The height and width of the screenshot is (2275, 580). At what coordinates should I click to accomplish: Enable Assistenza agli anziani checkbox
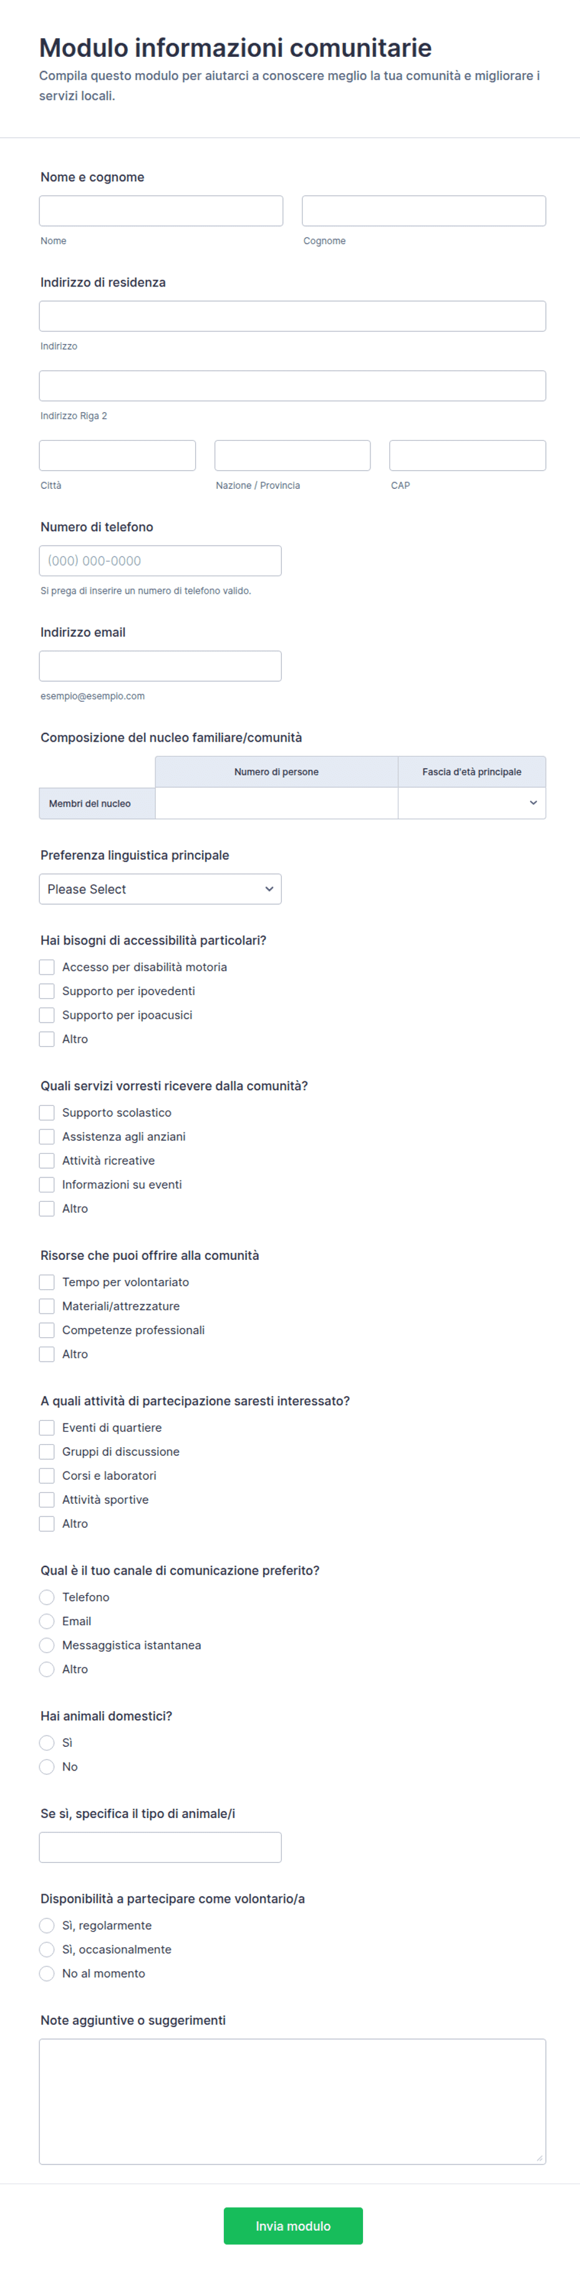click(47, 1137)
